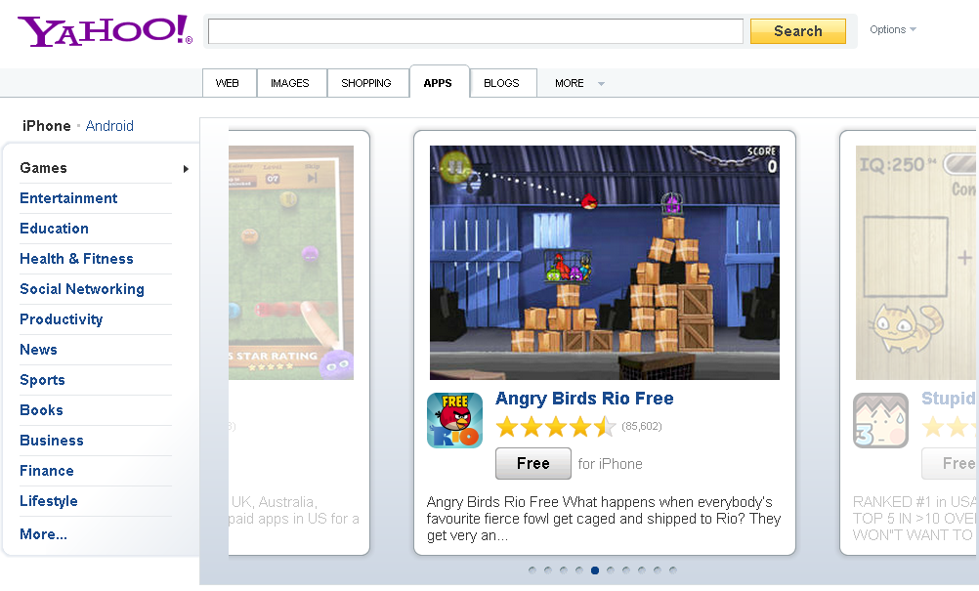Open the Angry Birds Rio gameplay screenshot
Viewport: 979px width, 591px height.
point(605,263)
